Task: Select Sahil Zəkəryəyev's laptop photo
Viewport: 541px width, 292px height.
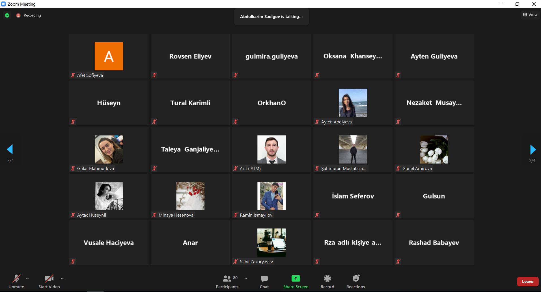Action: [271, 243]
